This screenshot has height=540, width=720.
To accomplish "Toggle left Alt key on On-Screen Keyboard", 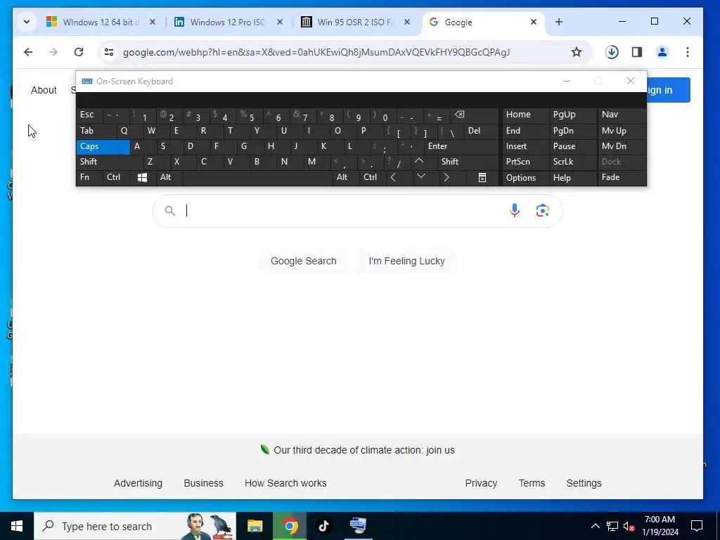I will click(169, 177).
